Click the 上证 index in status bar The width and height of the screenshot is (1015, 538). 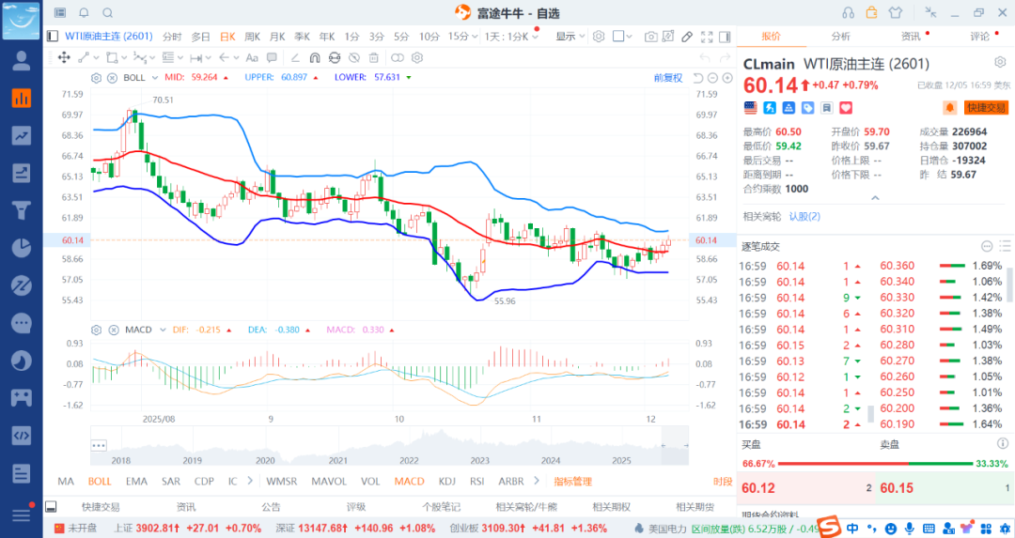coord(187,529)
